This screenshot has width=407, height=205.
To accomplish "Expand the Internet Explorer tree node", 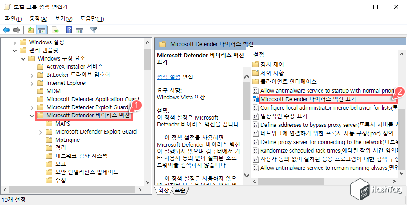I will pos(32,83).
